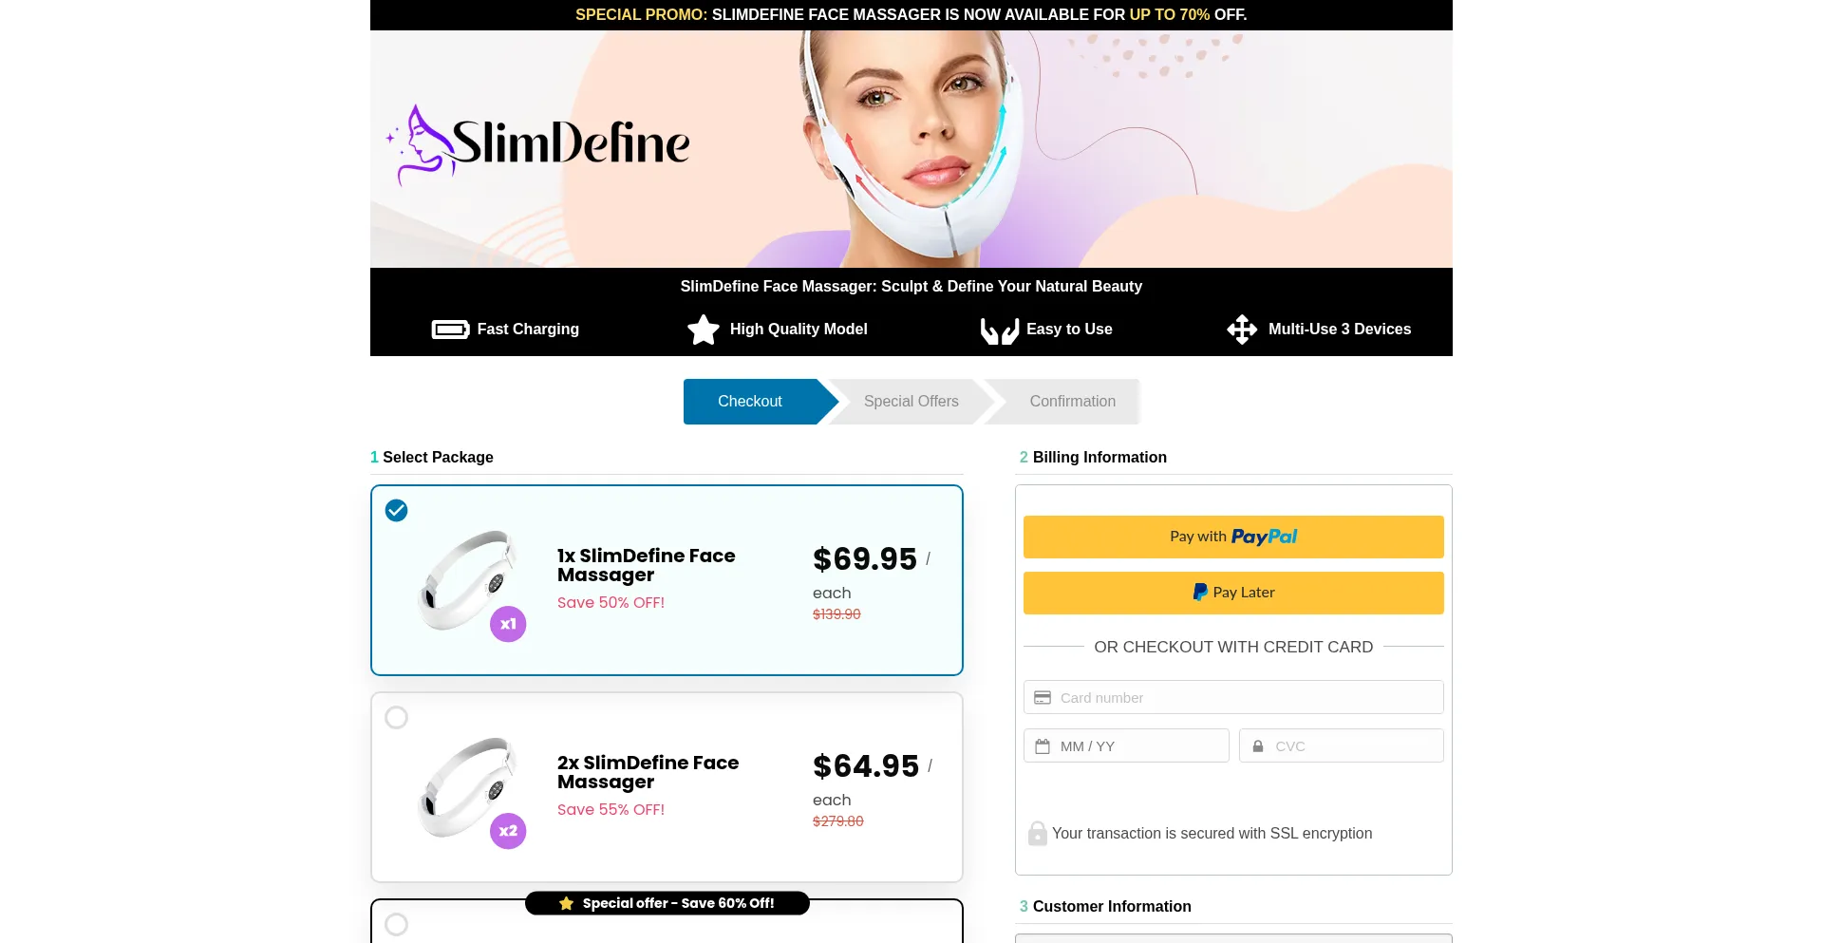Click the MM / YY expiry field

point(1126,745)
